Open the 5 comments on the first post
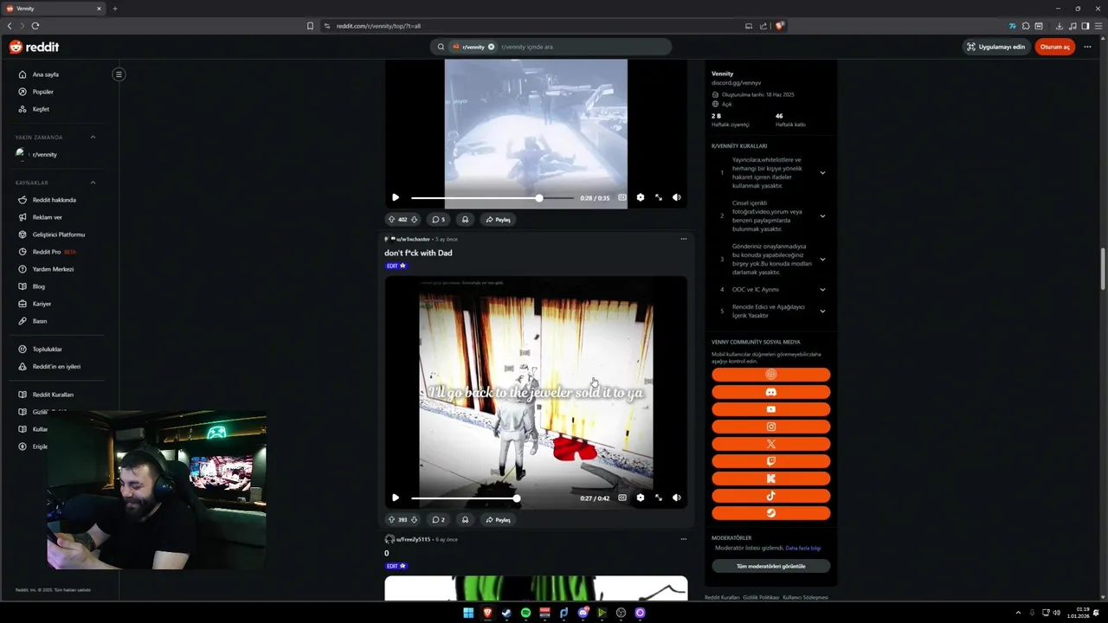This screenshot has height=623, width=1108. (438, 220)
